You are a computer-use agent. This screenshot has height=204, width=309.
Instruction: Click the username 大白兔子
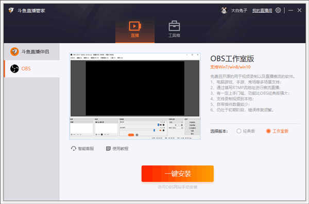tap(239, 10)
